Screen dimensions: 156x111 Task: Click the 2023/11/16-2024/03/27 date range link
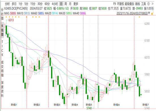tap(132, 13)
